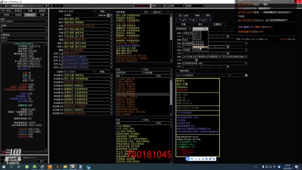This screenshot has height=170, width=302.
Task: Toggle the 药剂 5 flask checkbox
Action: 62,68
